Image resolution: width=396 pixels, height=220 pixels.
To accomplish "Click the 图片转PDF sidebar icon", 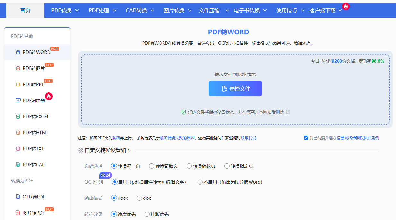I will (18, 213).
